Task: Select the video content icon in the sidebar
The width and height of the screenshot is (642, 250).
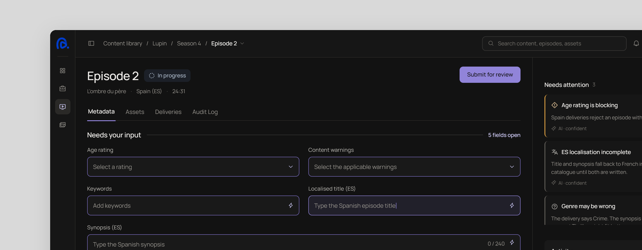Action: (x=63, y=107)
